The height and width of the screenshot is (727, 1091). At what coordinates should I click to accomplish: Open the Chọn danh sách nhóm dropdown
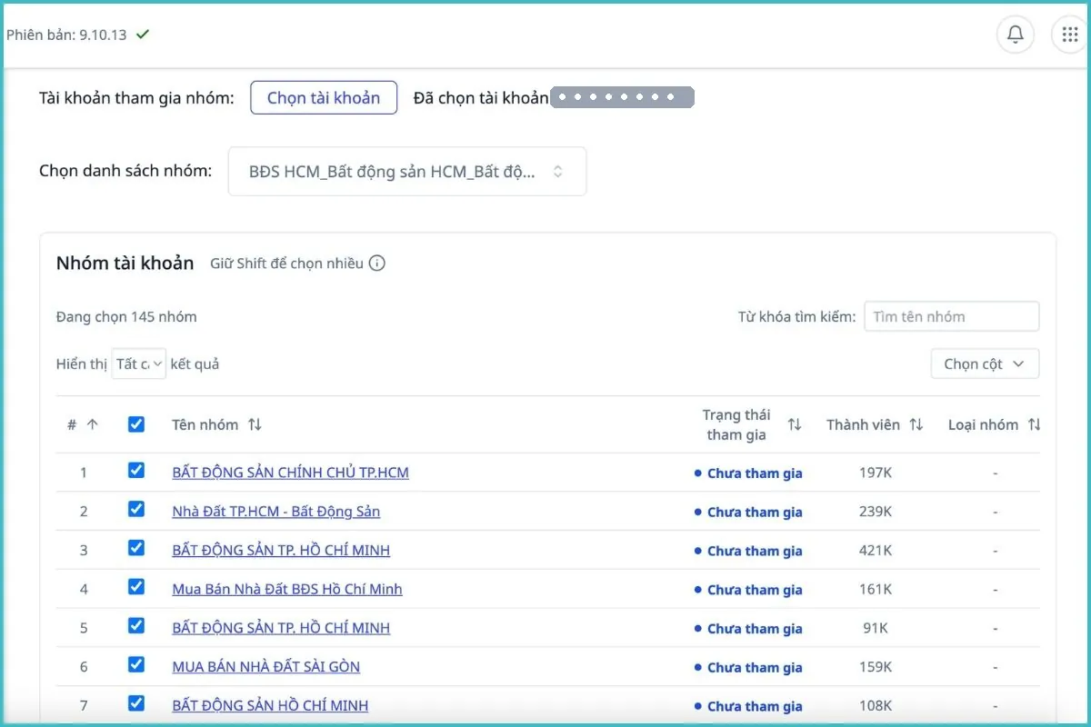[x=406, y=171]
